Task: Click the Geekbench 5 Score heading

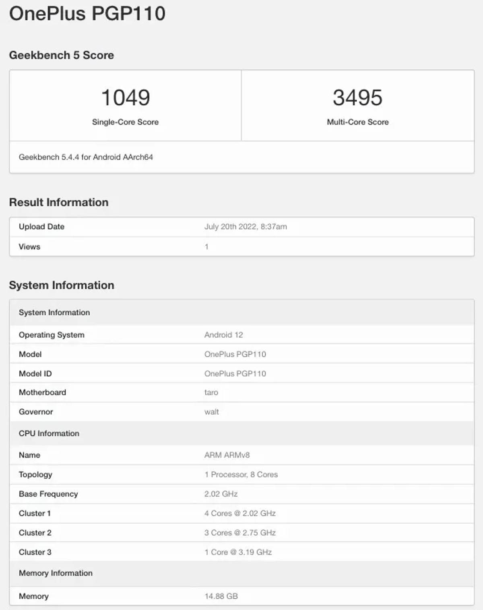Action: coord(62,55)
